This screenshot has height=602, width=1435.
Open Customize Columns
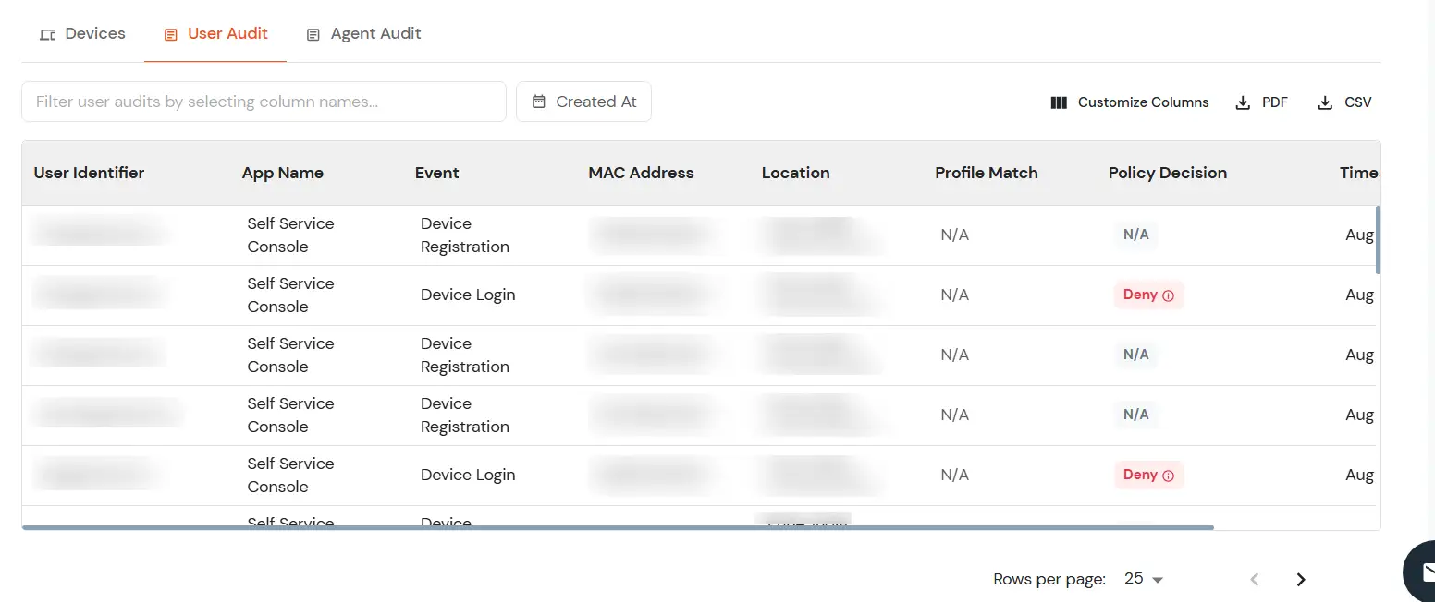pos(1130,102)
